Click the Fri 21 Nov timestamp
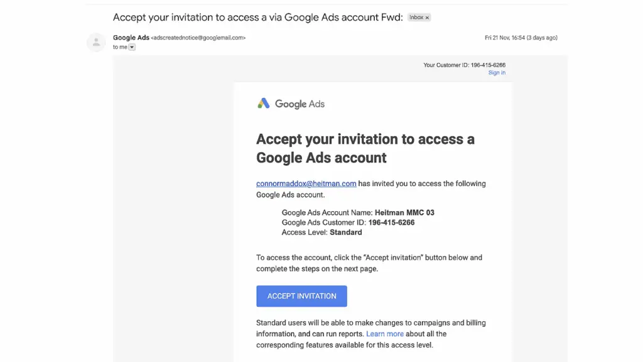The image size is (643, 362). pos(521,38)
